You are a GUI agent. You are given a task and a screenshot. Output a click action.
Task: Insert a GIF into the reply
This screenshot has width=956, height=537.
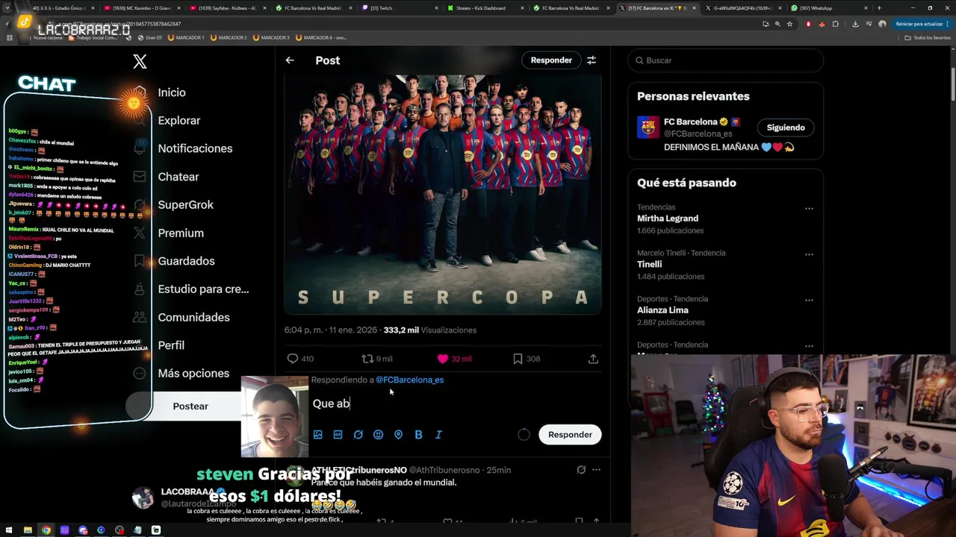point(338,435)
